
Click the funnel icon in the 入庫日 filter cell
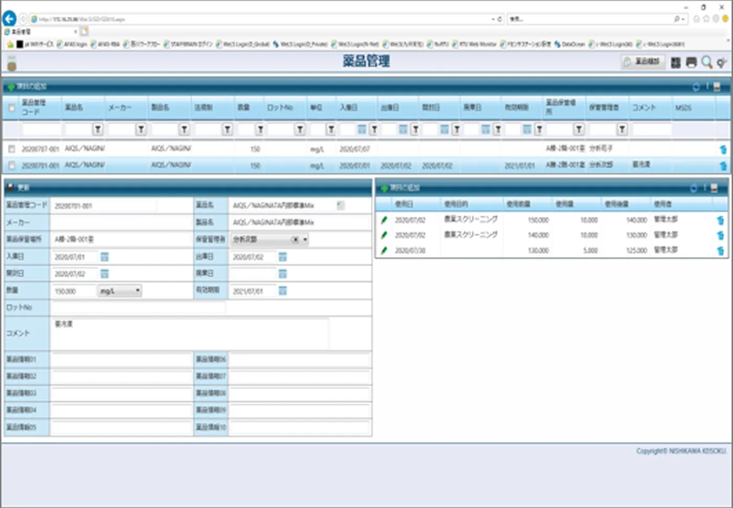[x=374, y=129]
